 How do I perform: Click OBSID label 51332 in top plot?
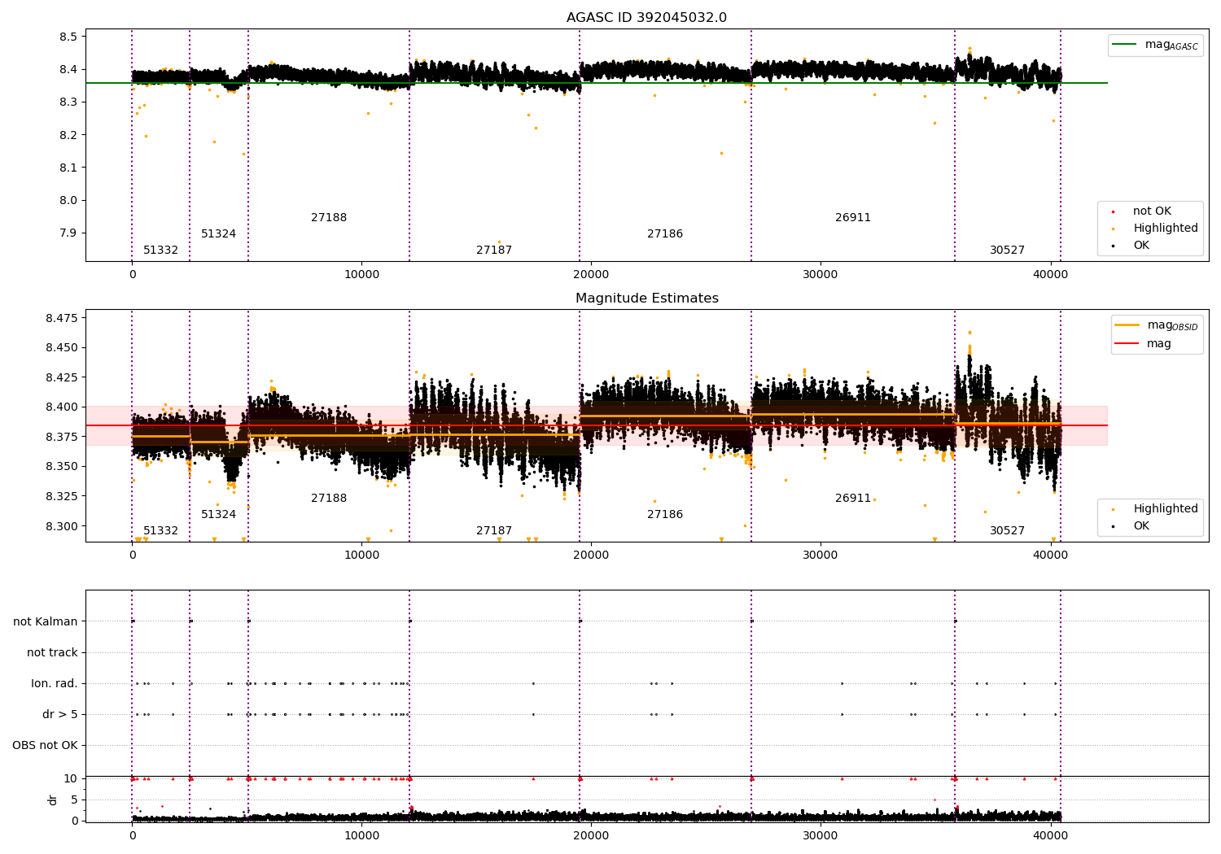tap(160, 251)
